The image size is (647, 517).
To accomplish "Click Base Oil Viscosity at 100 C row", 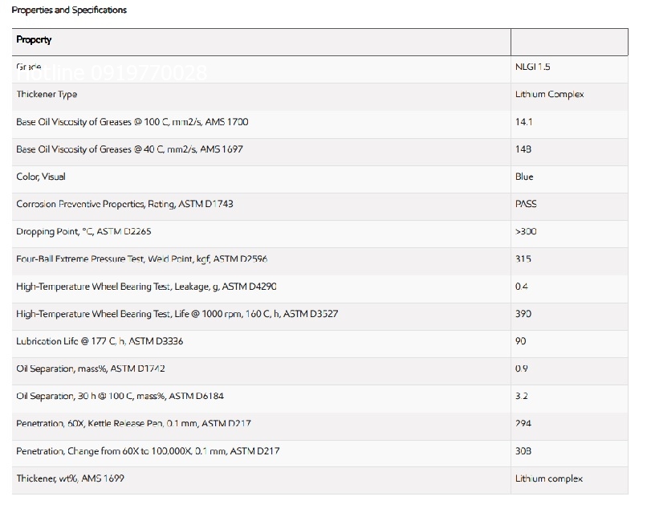I will [132, 122].
